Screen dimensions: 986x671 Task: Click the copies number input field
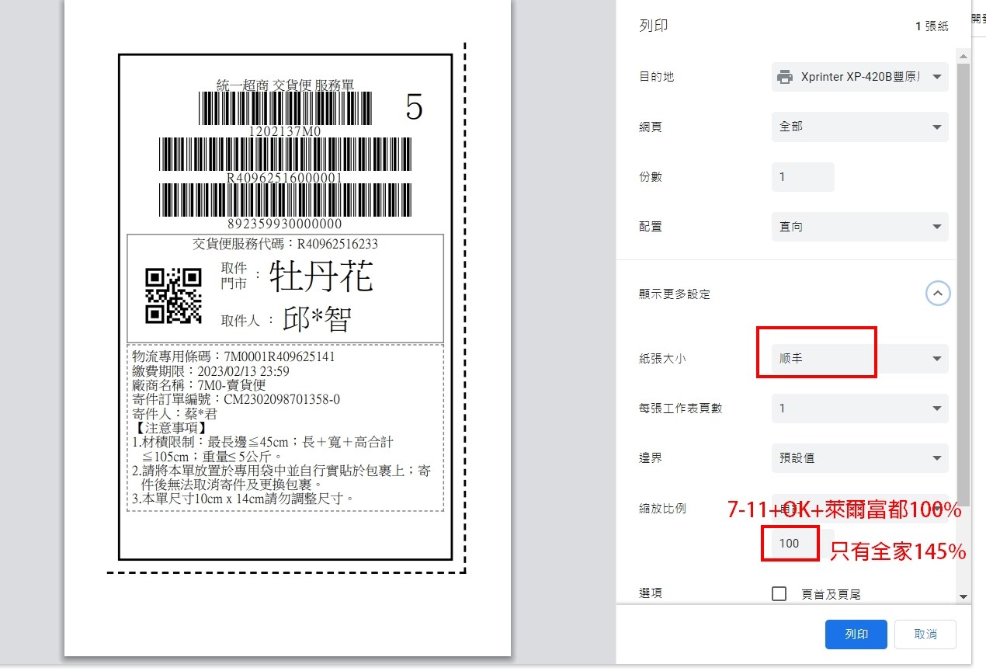(802, 177)
